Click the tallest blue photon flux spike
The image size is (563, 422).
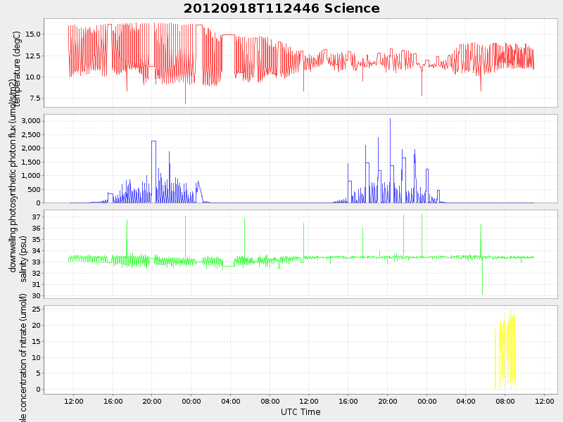391,160
